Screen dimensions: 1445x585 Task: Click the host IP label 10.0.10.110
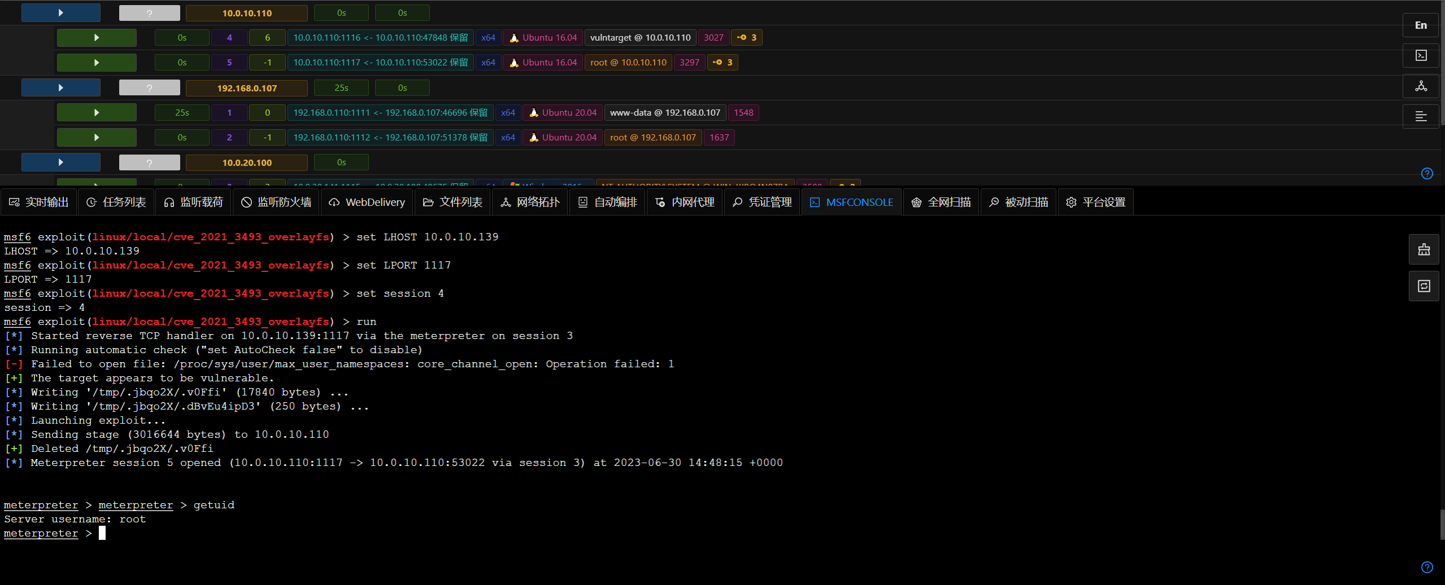247,13
